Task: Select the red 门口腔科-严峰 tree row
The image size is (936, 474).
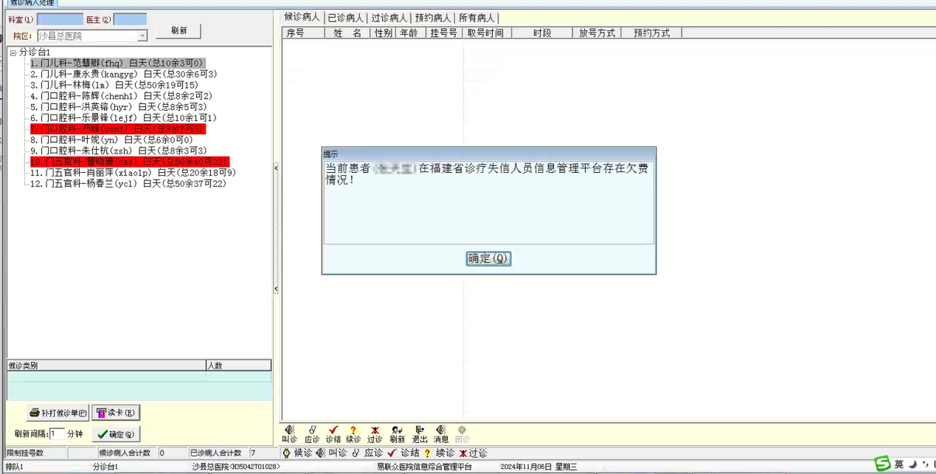Action: [x=117, y=128]
